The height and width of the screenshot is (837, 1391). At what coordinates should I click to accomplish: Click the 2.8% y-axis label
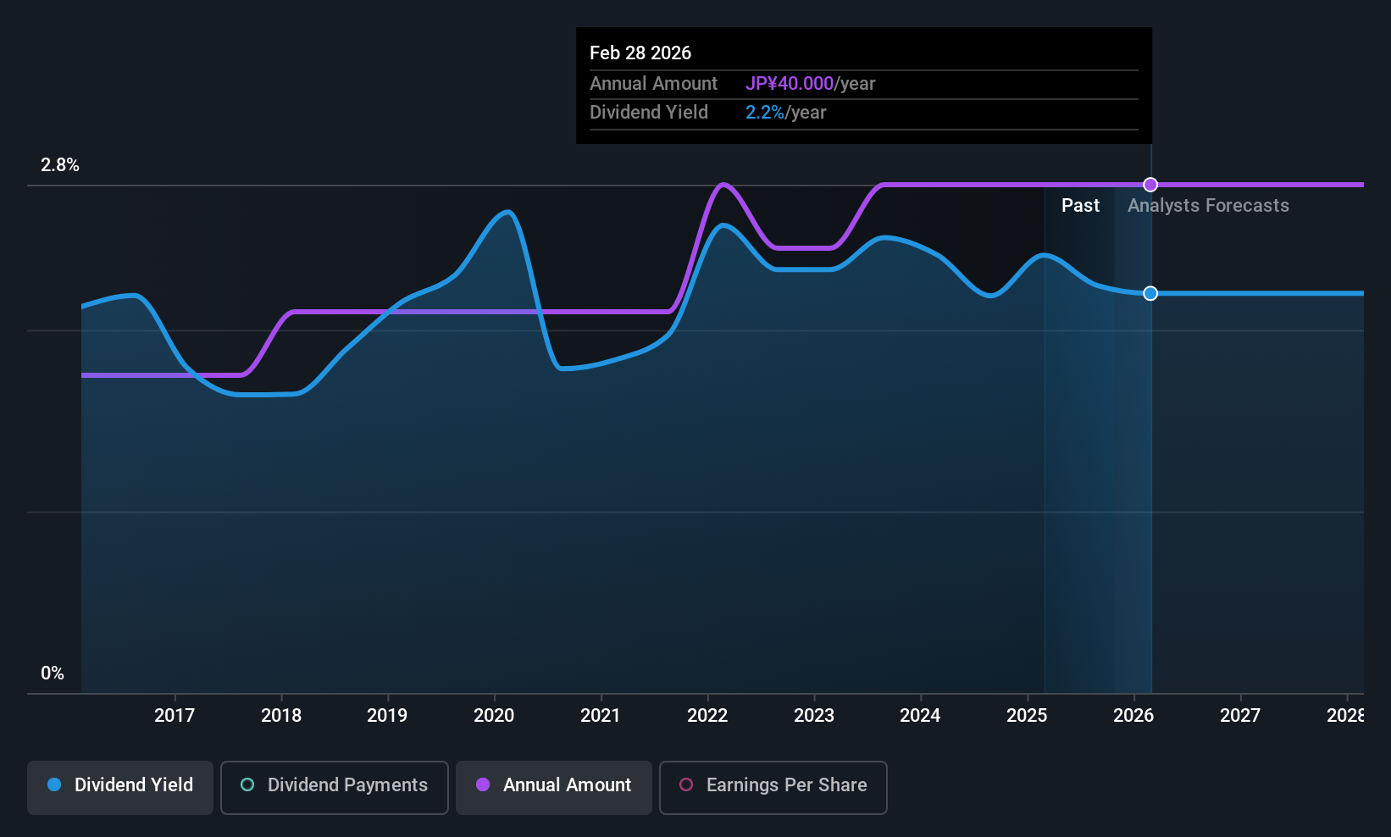60,165
